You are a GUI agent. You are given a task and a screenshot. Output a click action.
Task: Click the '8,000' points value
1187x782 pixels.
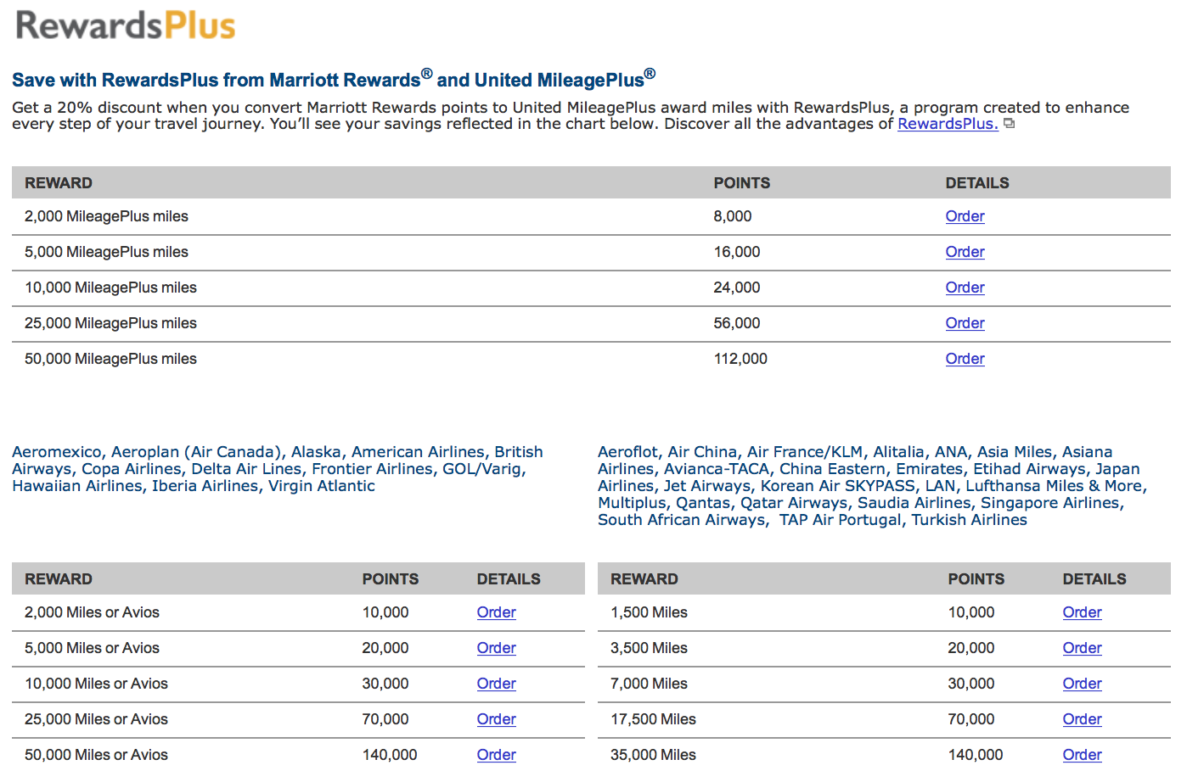click(x=733, y=216)
